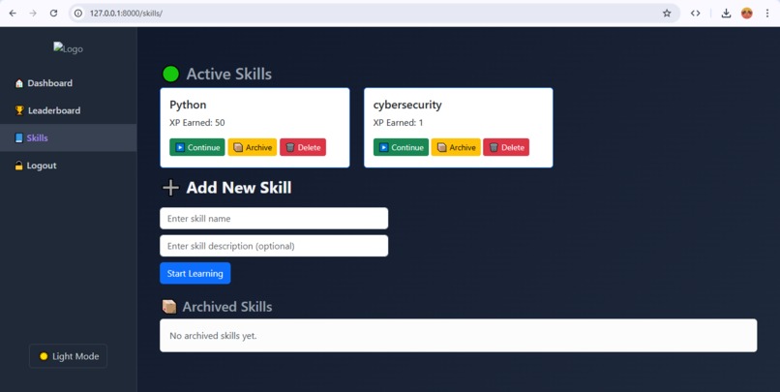Screen dimensions: 780x392
Task: Click the plus icon beside Add New Skill
Action: point(170,188)
